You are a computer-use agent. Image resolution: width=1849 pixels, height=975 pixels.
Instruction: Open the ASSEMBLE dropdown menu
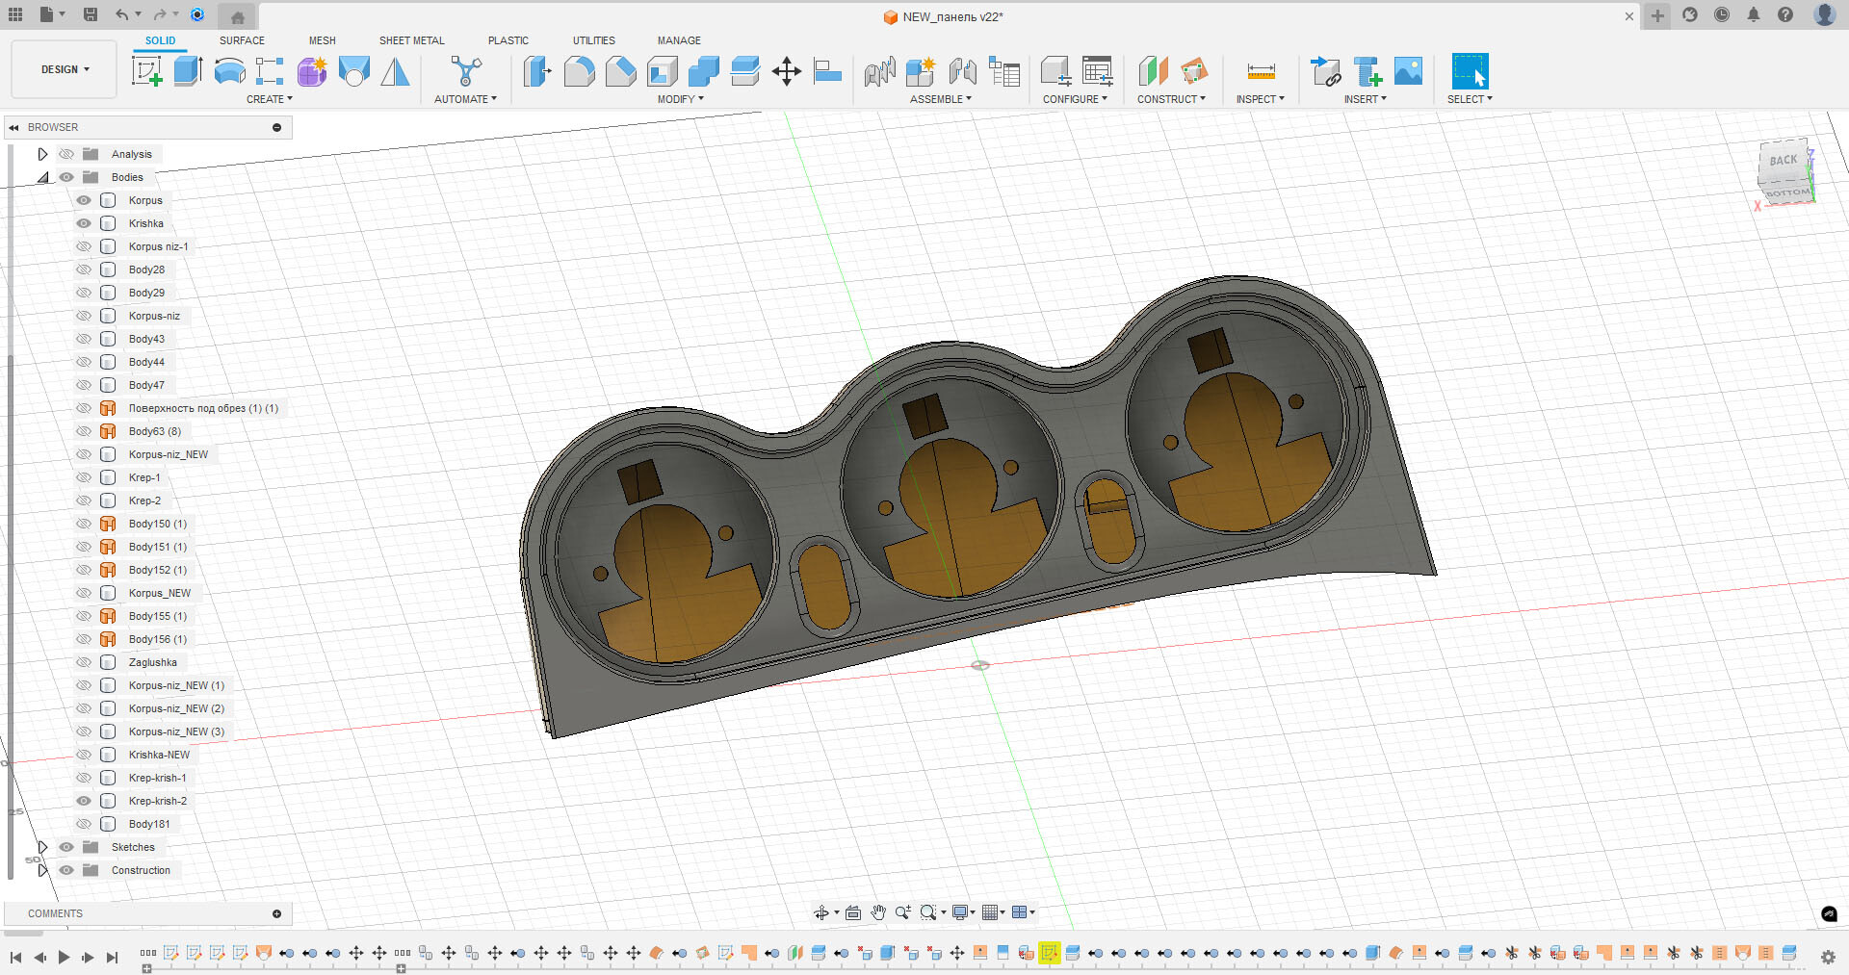(x=941, y=99)
